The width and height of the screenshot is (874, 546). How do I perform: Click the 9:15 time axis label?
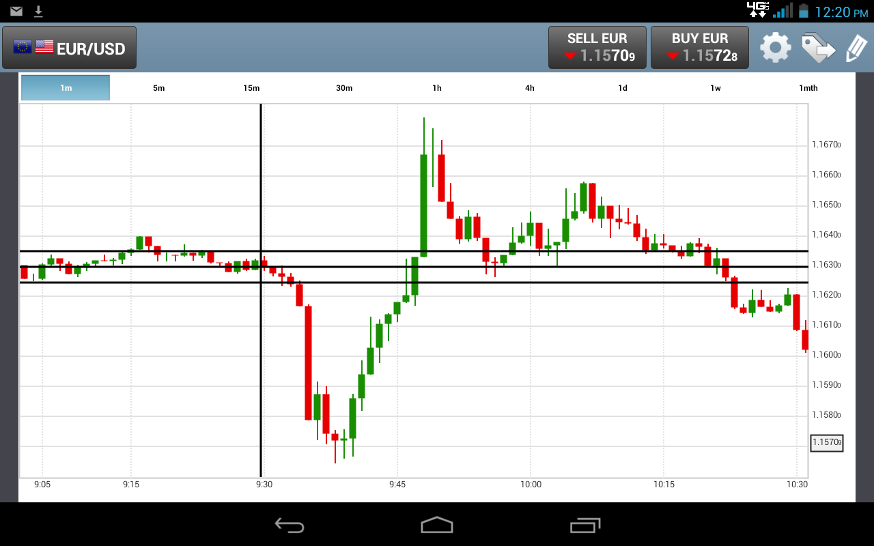131,485
